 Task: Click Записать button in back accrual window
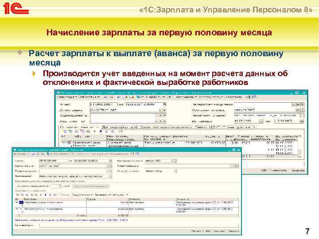279,170
